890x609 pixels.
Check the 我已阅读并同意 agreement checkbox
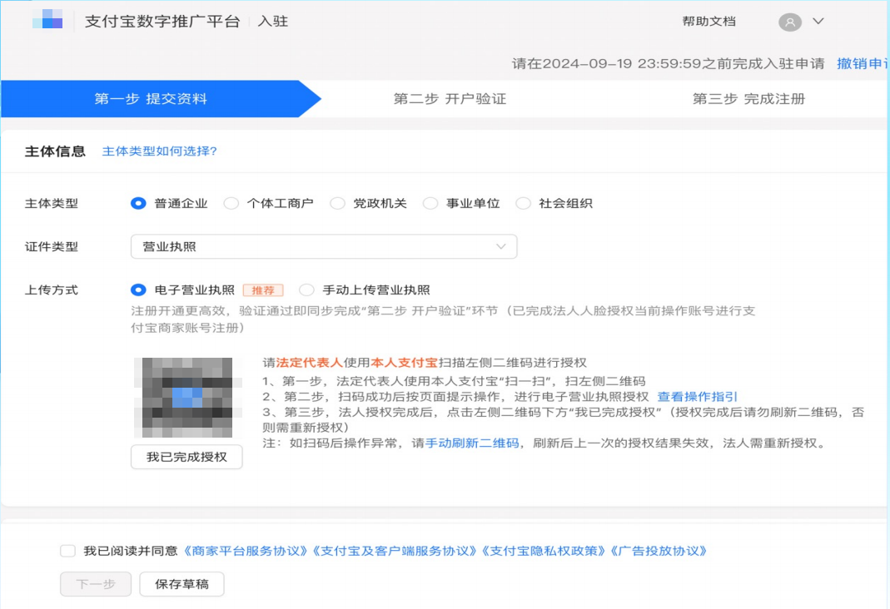click(x=68, y=551)
